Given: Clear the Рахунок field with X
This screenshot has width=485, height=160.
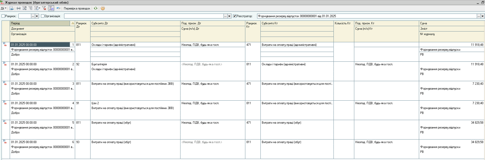Looking at the screenshot, I should click(37, 16).
